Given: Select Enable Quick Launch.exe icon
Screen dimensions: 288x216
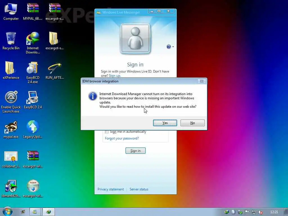Looking at the screenshot, I should 11,102.
